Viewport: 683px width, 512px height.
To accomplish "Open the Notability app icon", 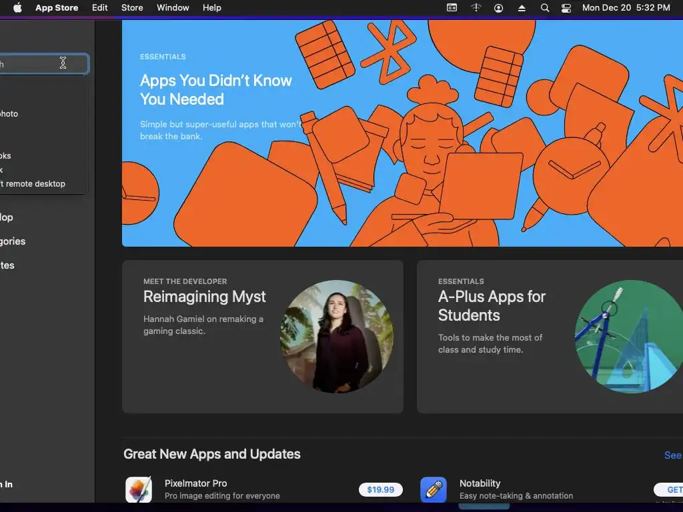I will point(434,489).
